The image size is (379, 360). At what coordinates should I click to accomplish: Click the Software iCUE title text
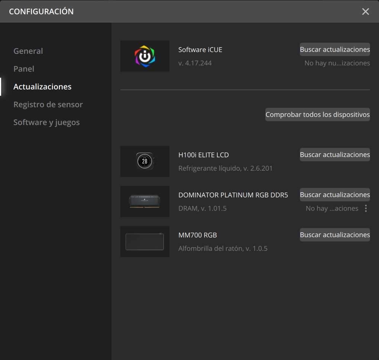pos(200,50)
